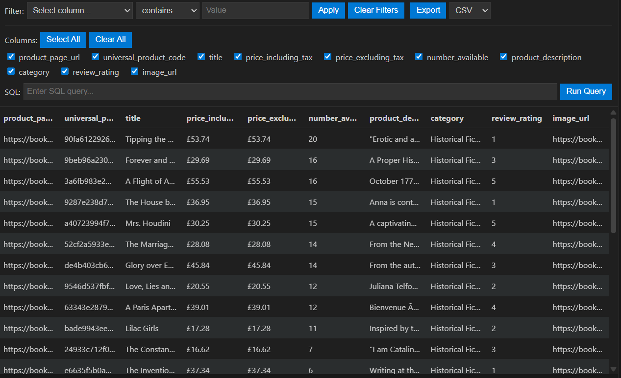Viewport: 621px width, 378px height.
Task: Click the Clear Filters button
Action: coord(376,10)
